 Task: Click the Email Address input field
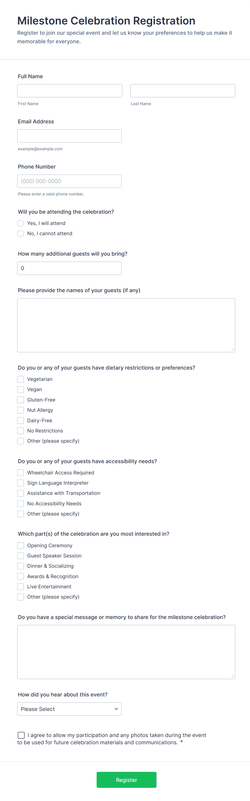click(69, 135)
